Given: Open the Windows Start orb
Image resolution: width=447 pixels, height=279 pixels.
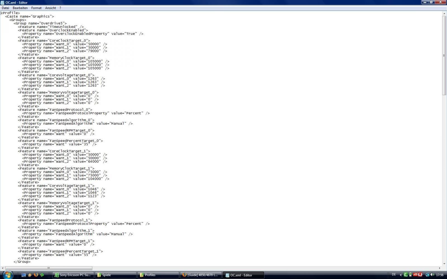Looking at the screenshot, I should 8,275.
